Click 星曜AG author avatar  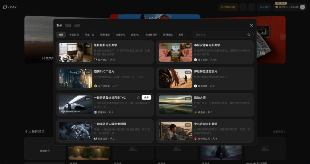(95, 112)
